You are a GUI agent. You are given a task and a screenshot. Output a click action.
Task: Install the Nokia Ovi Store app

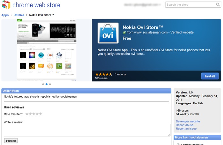pos(210,76)
